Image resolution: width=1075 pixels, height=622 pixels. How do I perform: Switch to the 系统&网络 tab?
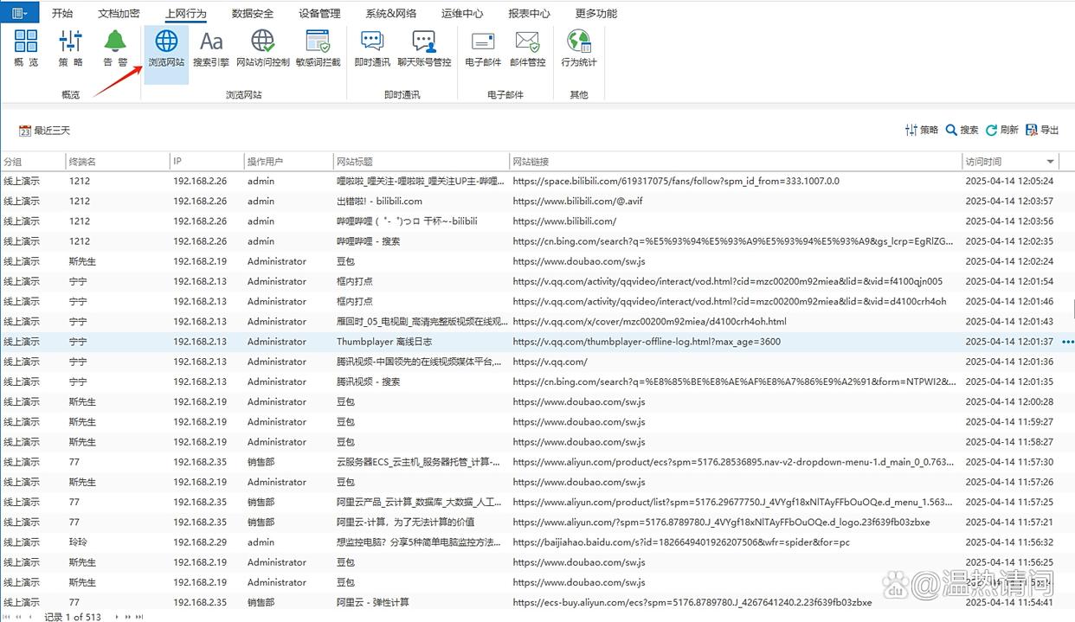pos(391,13)
